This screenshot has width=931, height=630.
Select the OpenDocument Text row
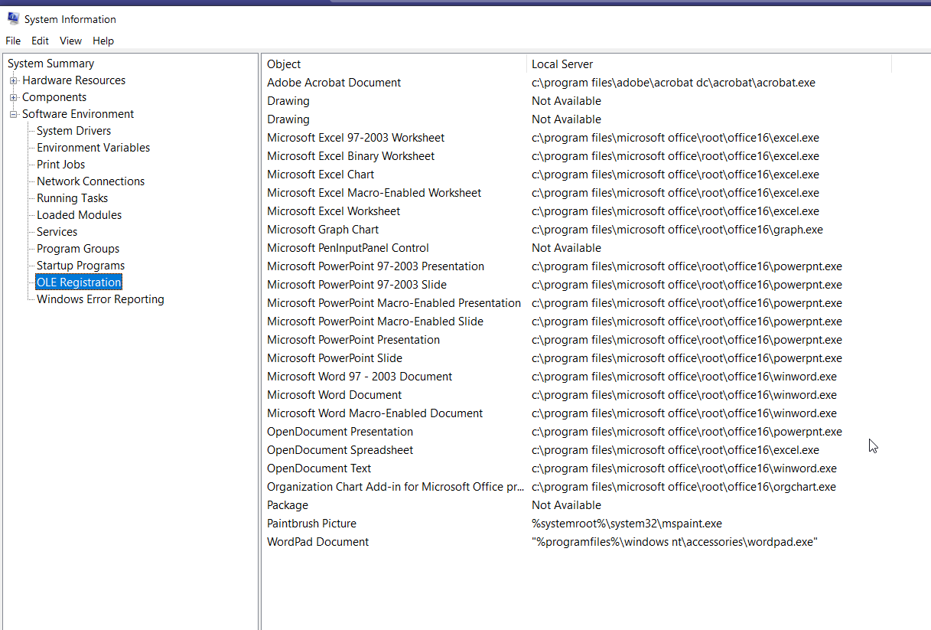(x=319, y=468)
